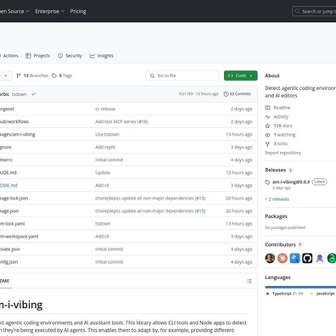This screenshot has height=336, width=336.
Task: Open the Readme link in About
Action: point(277,108)
